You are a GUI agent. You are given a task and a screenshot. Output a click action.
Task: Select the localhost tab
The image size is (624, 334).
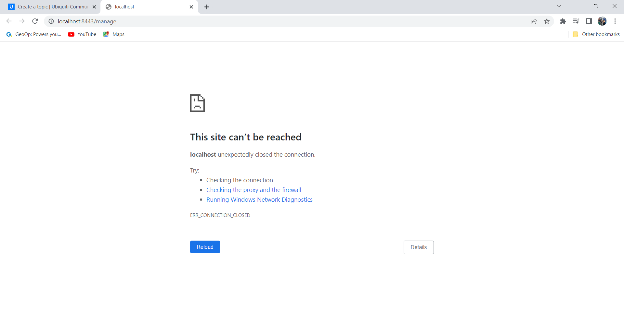(146, 7)
